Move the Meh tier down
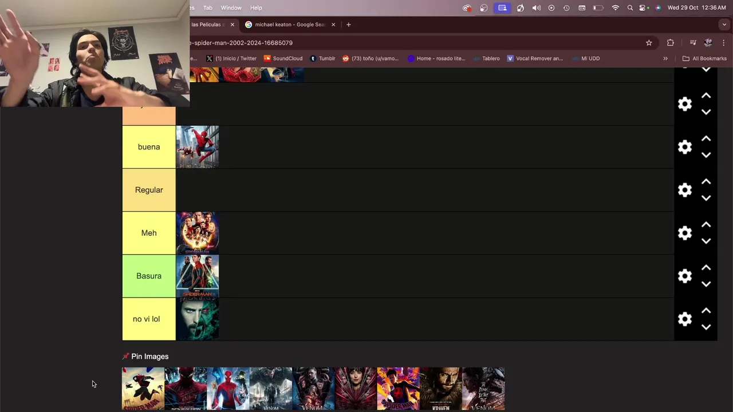The image size is (733, 412). (706, 241)
